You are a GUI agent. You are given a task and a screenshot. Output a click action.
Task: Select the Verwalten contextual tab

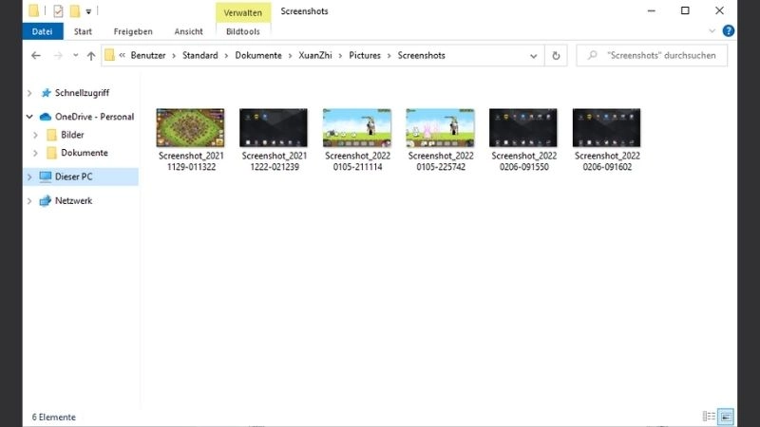pos(243,12)
